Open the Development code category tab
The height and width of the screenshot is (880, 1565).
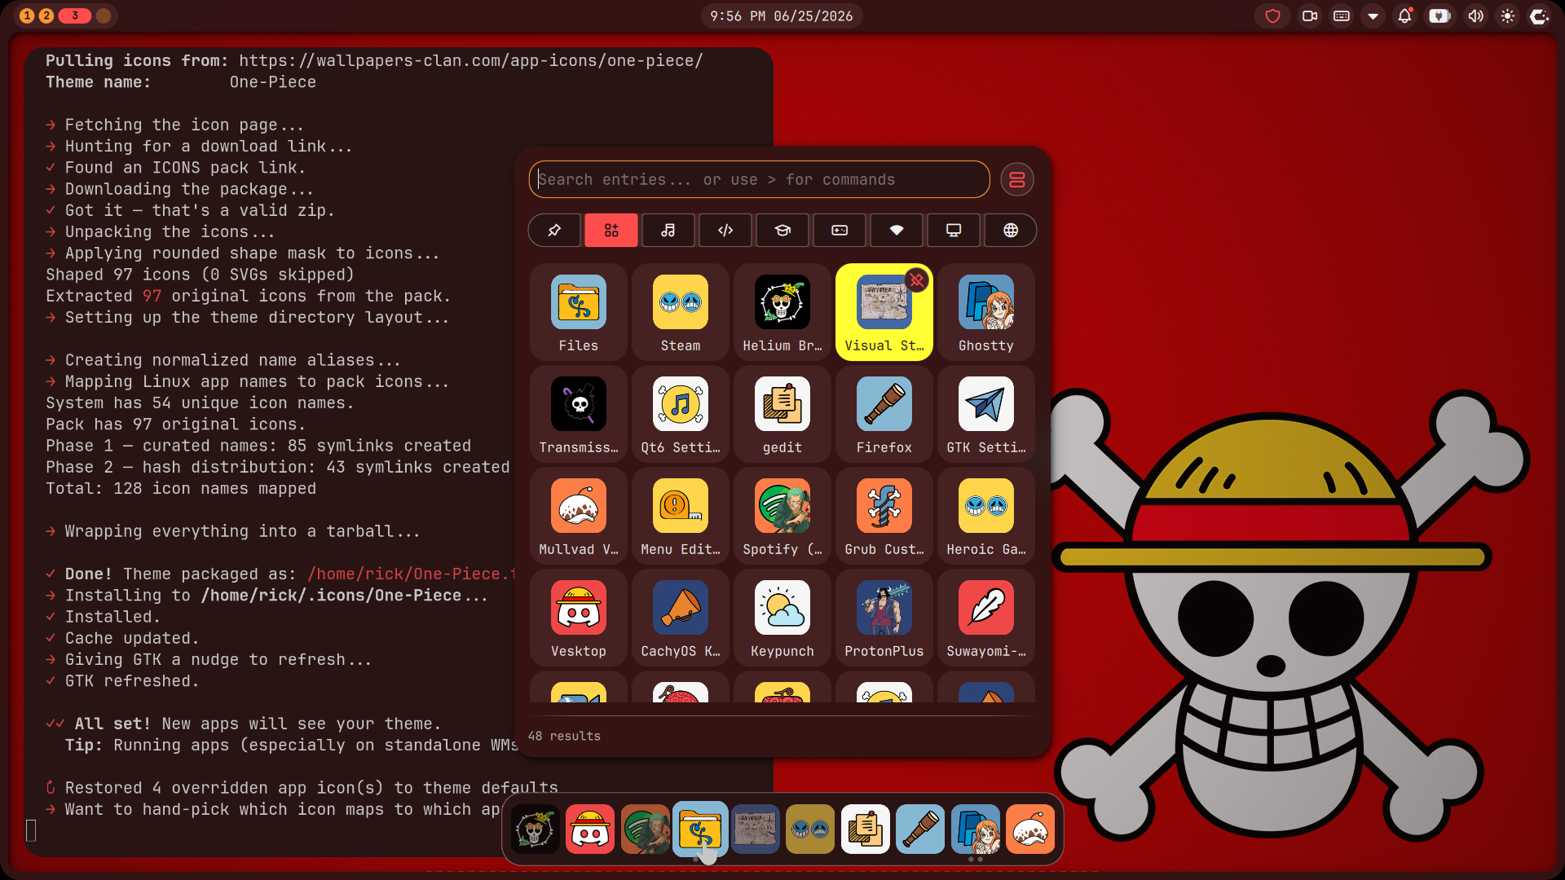click(725, 231)
